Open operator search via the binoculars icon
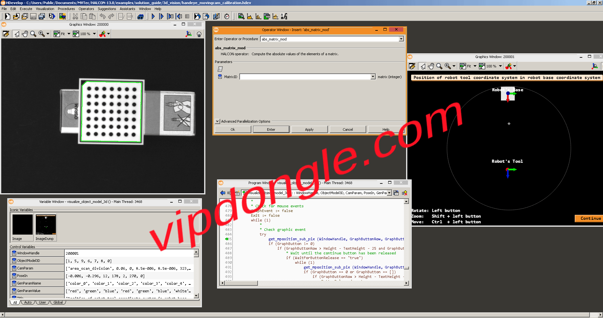This screenshot has height=318, width=603. coord(141,17)
